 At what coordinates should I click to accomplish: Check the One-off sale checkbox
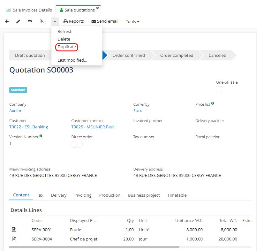219,90
